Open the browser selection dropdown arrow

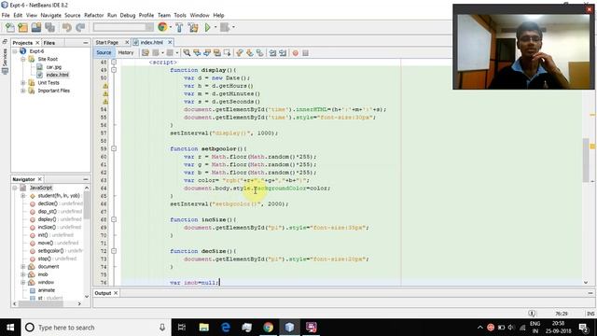[170, 27]
